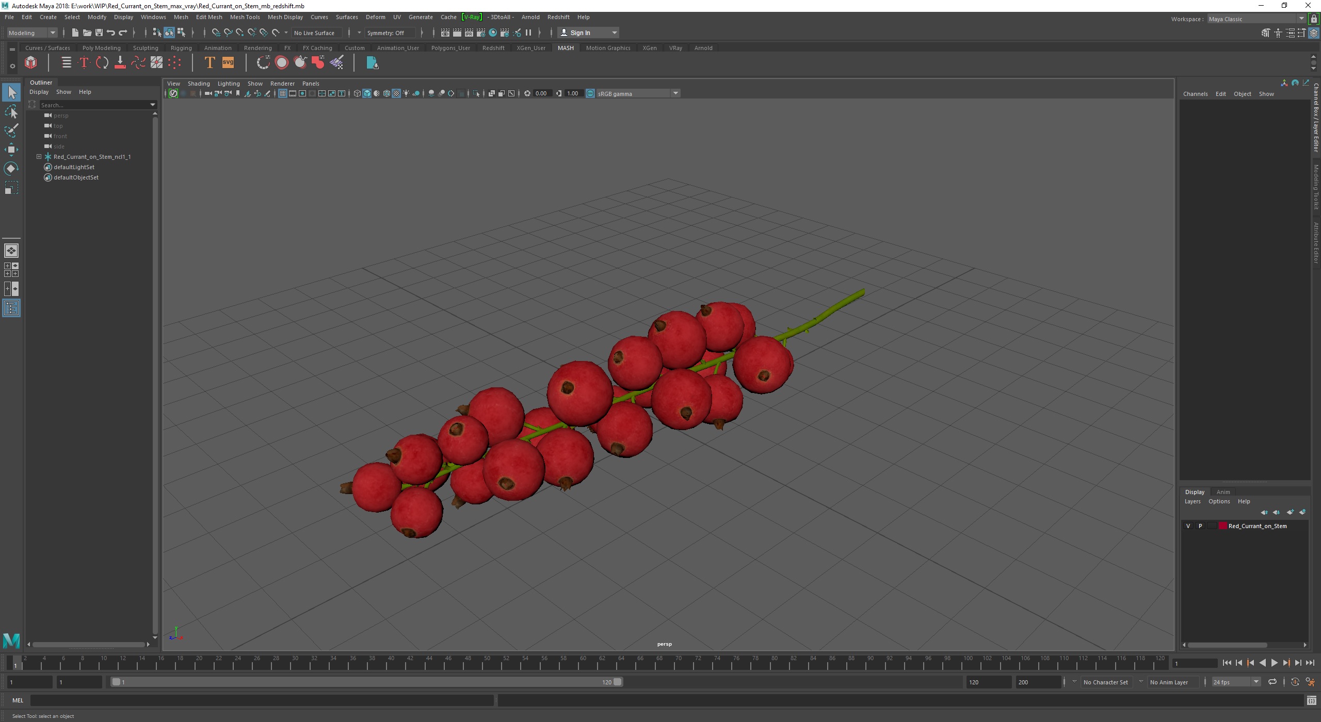Viewport: 1321px width, 722px height.
Task: Activate the Paint selection tool
Action: 11,130
